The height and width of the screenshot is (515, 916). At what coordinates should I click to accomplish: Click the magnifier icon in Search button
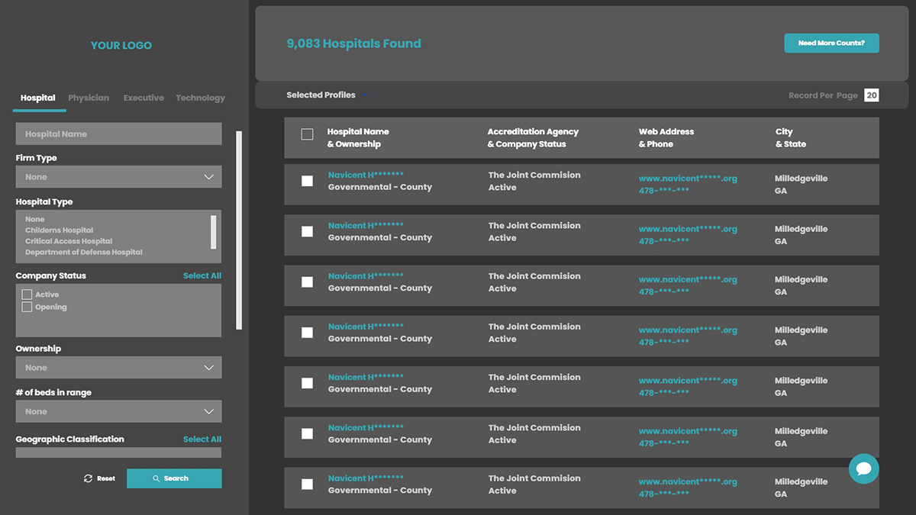156,478
